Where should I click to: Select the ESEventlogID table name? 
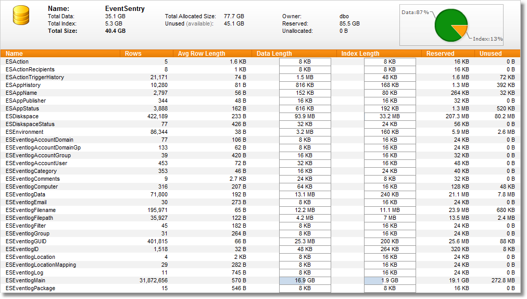tap(22, 249)
